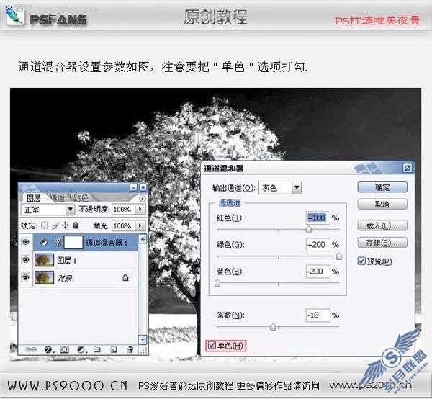Open the 输出通道 output channel dropdown
Image resolution: width=432 pixels, height=399 pixels.
297,188
